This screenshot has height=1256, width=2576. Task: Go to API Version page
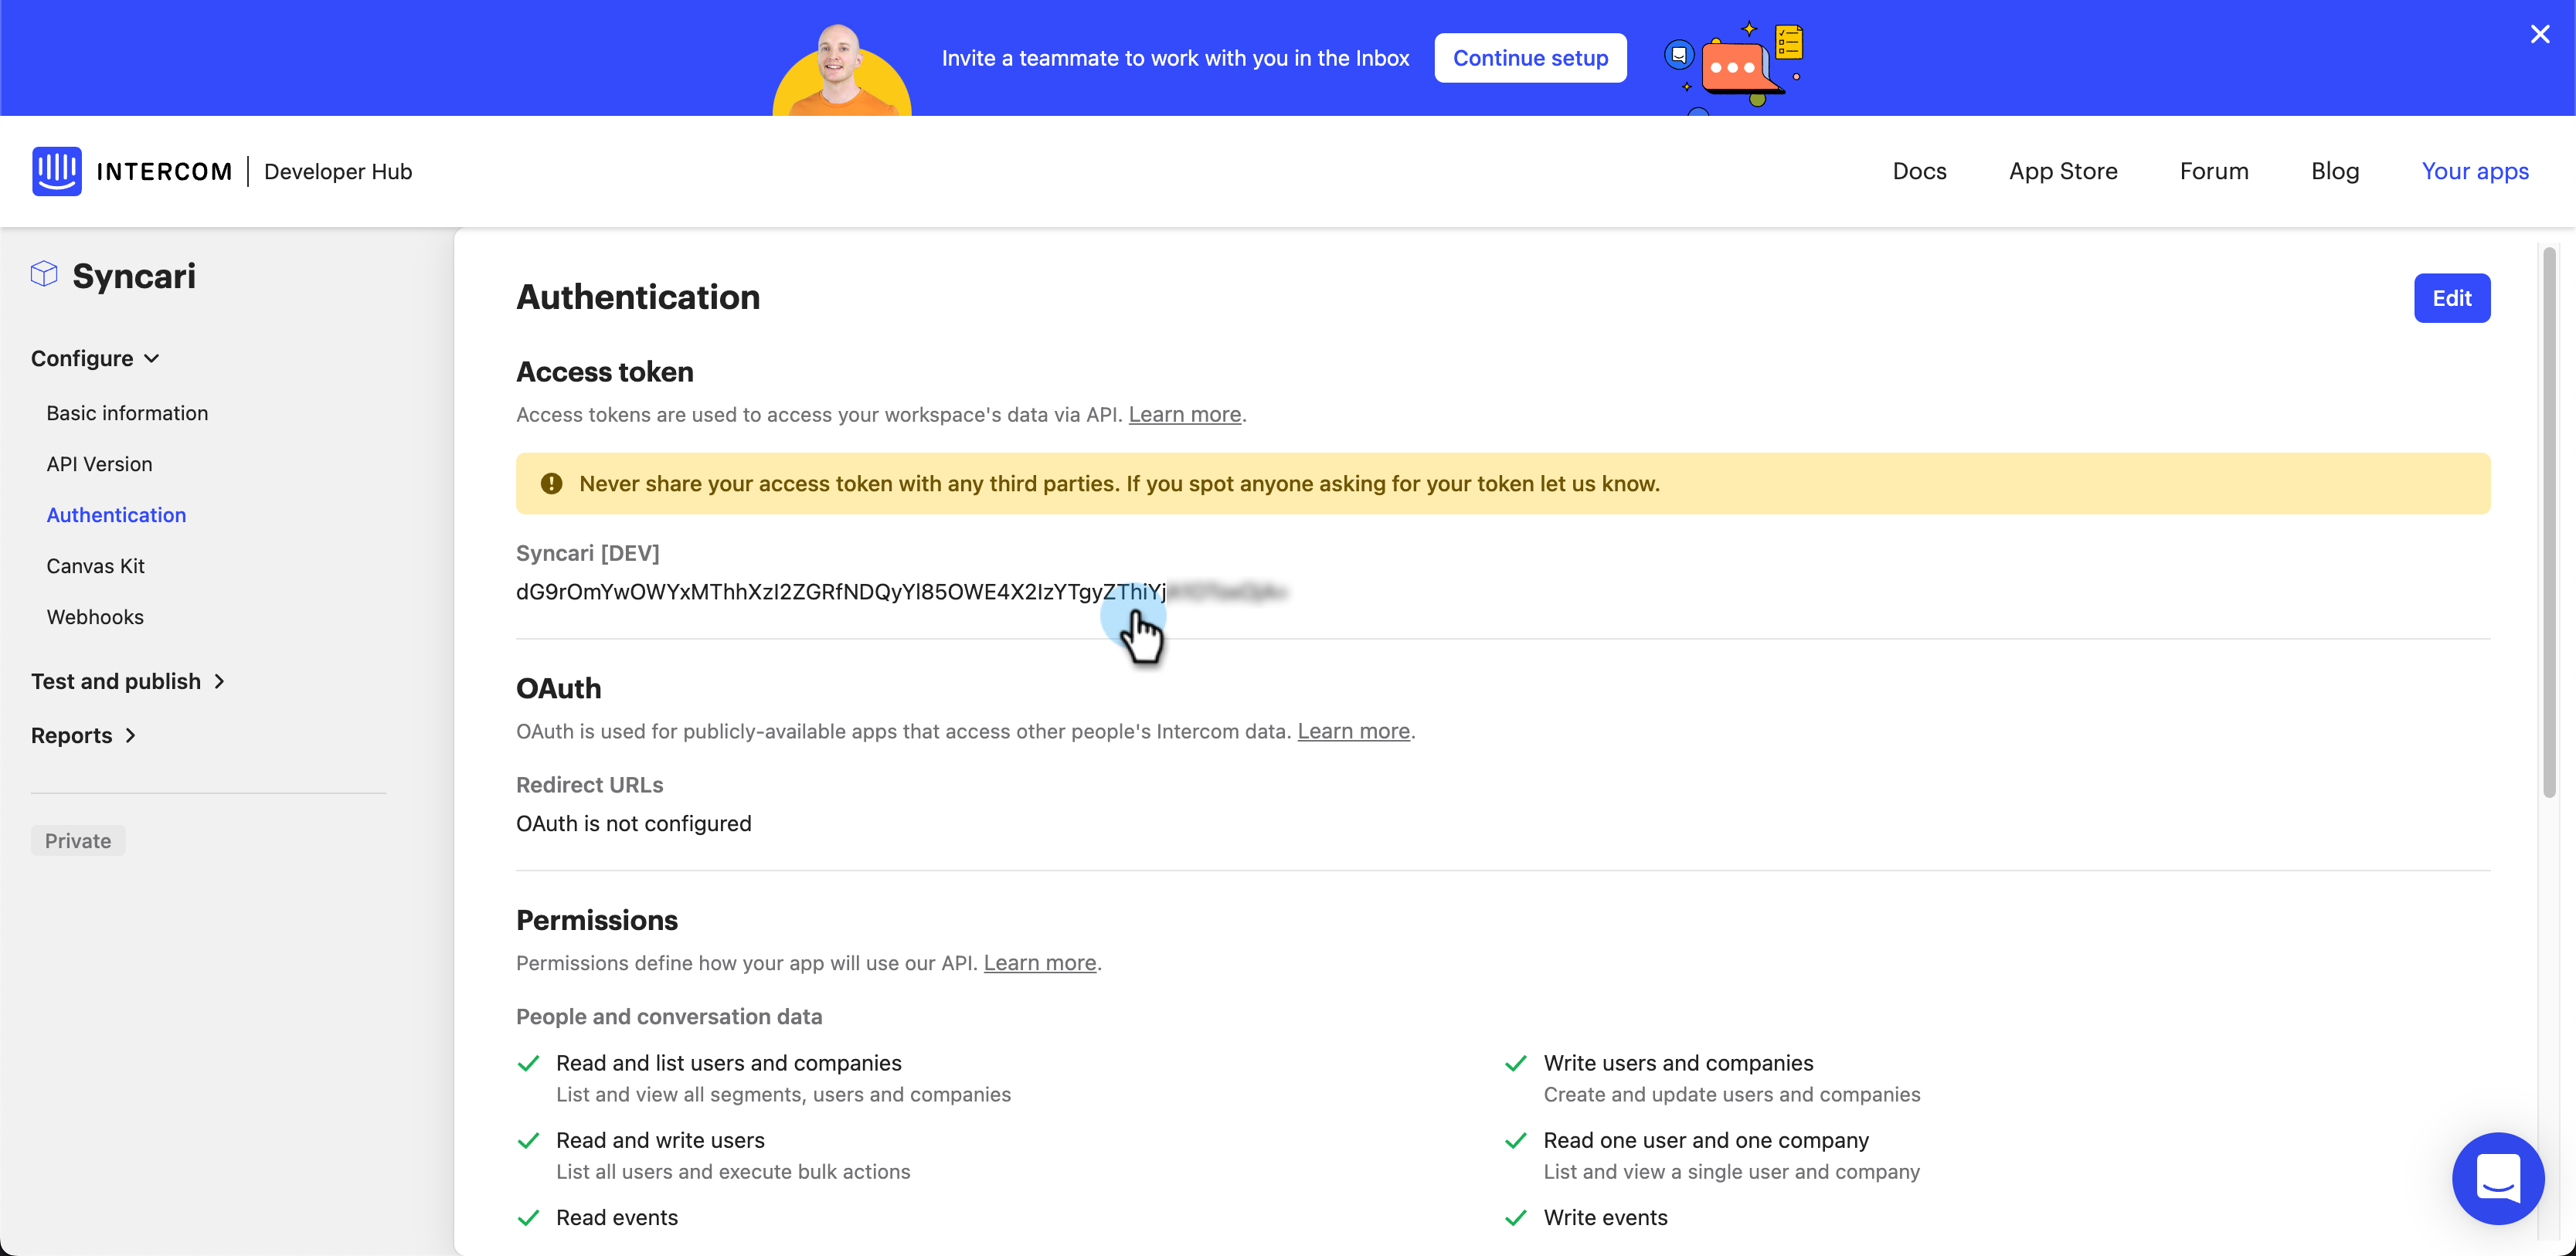tap(99, 464)
